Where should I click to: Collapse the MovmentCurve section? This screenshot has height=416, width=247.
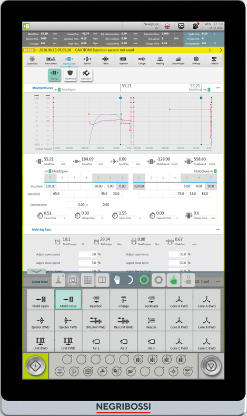point(218,87)
